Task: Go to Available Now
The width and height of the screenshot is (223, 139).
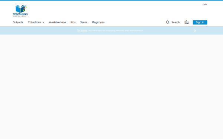Action: (x=58, y=22)
